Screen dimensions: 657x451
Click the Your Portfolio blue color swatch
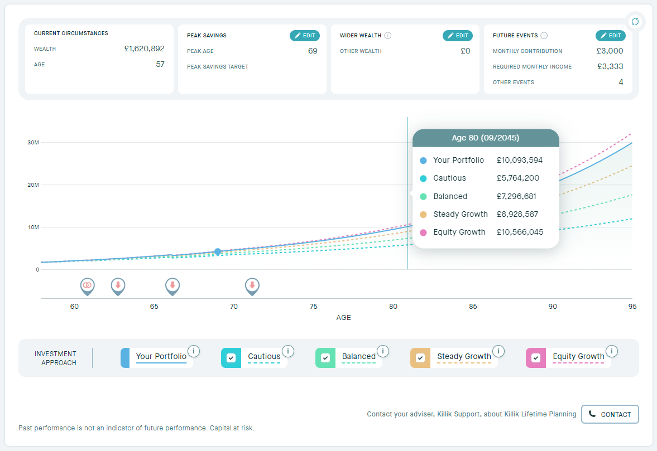coord(125,358)
